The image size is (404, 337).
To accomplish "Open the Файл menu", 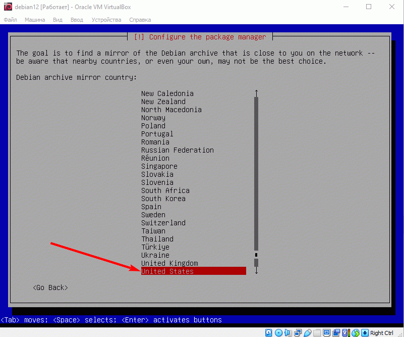I will point(10,20).
